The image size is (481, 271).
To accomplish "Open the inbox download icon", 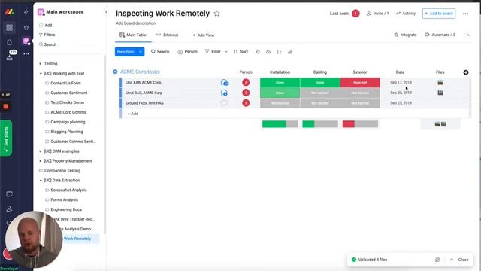I will (9, 57).
